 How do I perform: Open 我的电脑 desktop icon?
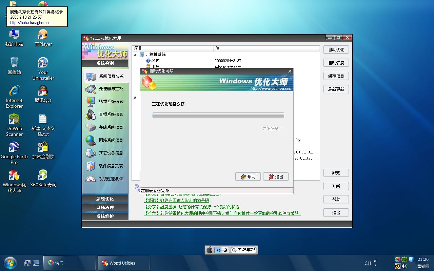click(x=14, y=38)
